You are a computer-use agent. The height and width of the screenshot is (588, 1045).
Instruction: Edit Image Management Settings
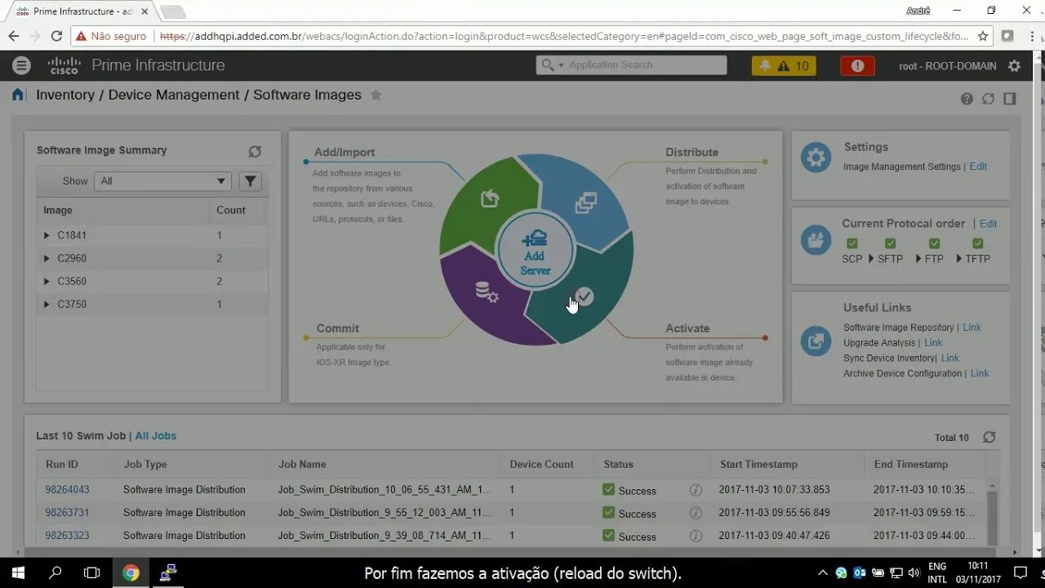point(978,167)
